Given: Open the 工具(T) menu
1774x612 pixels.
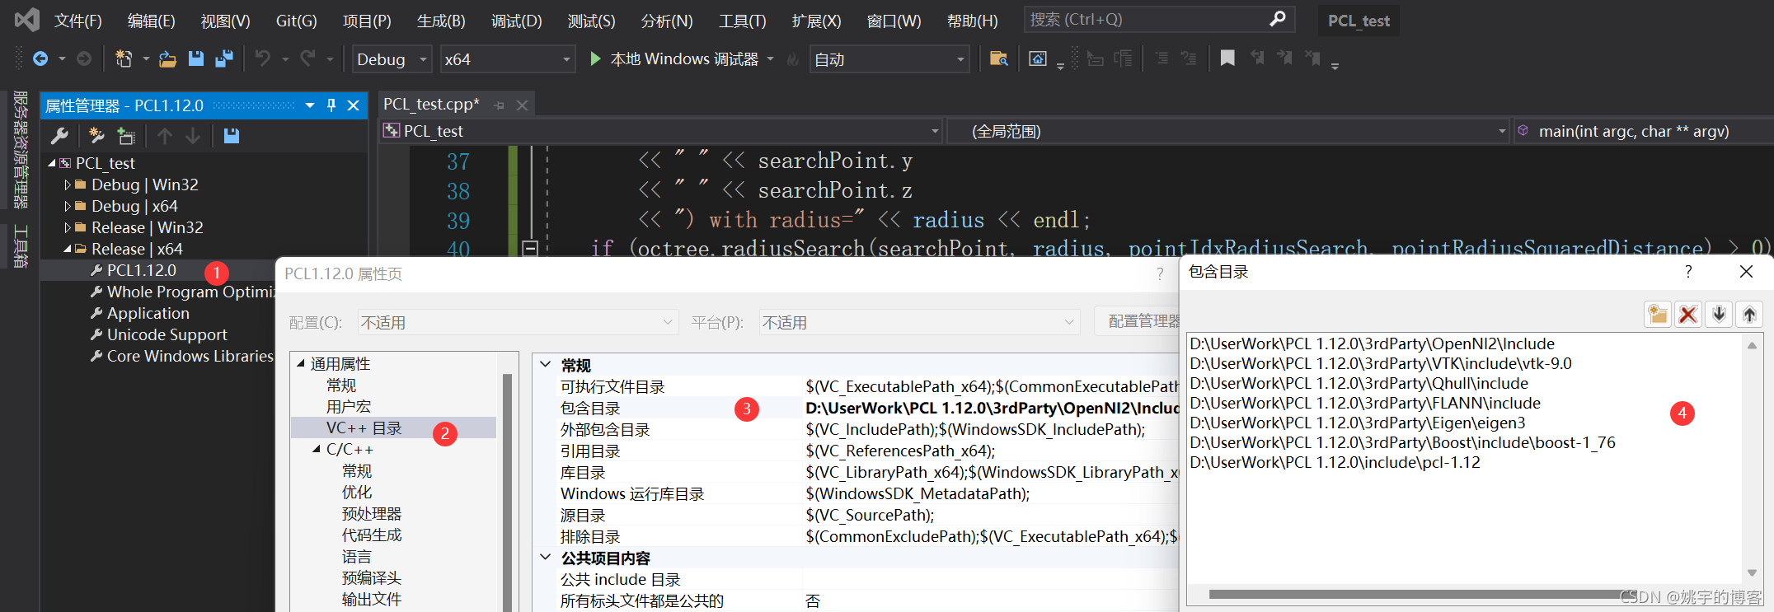Looking at the screenshot, I should click(742, 21).
